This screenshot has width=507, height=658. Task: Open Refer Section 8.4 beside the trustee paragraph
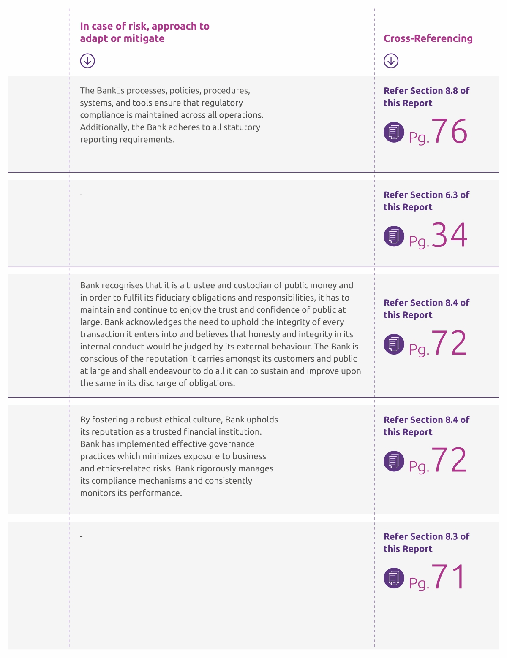pyautogui.click(x=426, y=309)
